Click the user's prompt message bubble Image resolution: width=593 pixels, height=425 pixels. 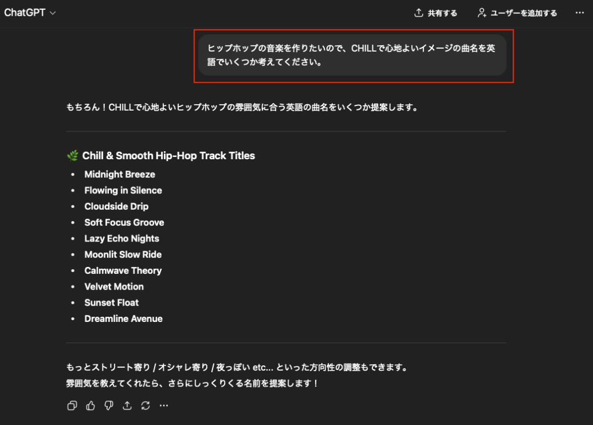(352, 55)
